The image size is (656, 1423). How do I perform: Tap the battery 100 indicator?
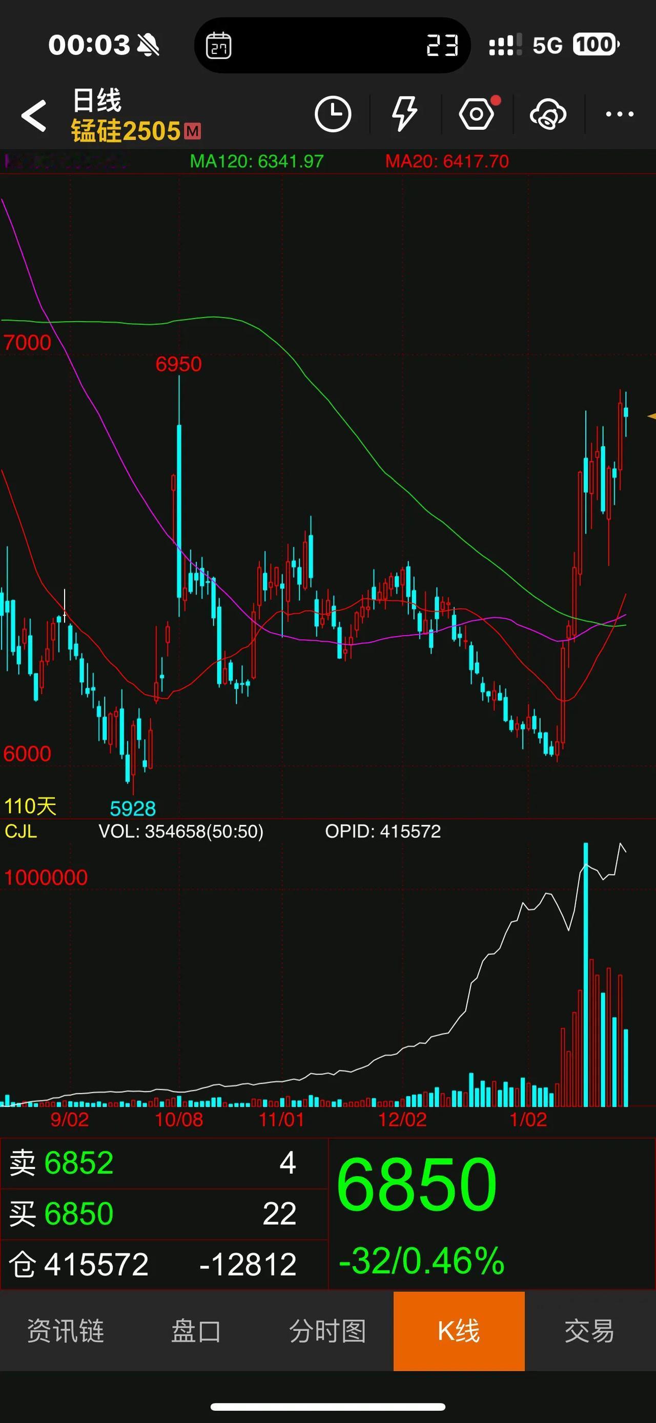[x=596, y=44]
